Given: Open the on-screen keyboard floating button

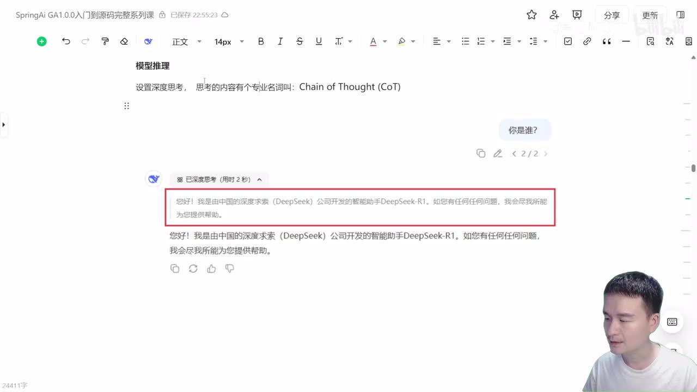Looking at the screenshot, I should [x=672, y=322].
